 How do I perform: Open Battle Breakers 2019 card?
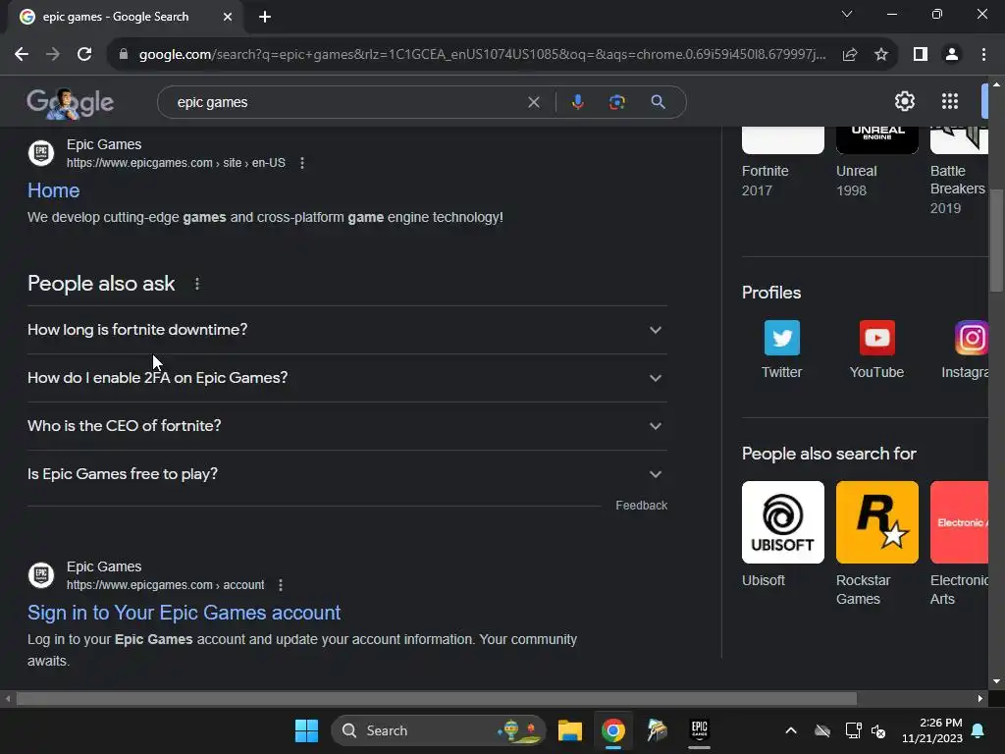(959, 171)
